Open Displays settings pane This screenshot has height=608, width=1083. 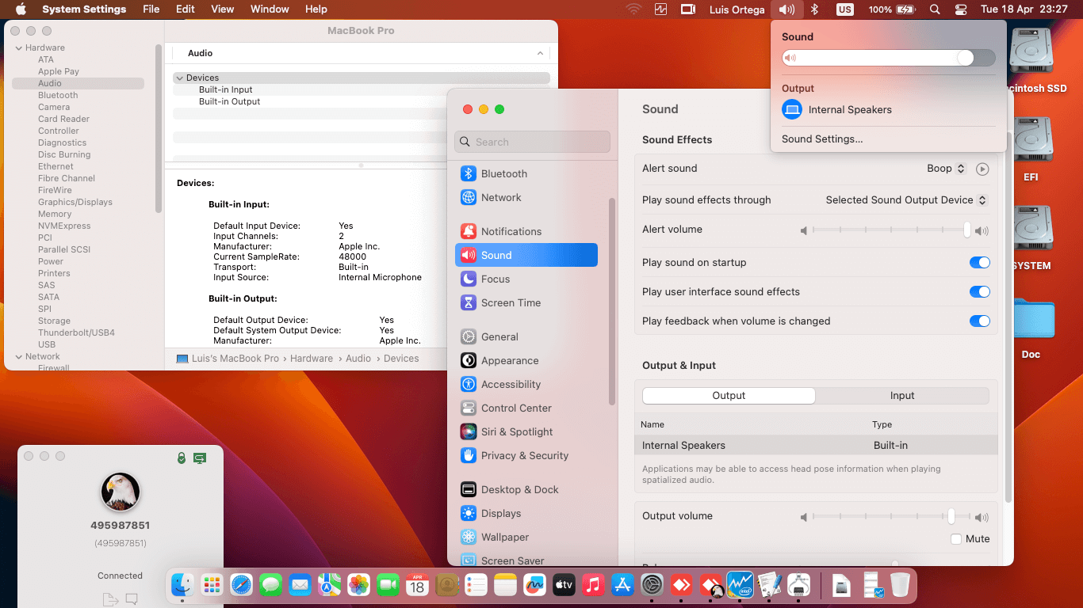[x=526, y=513]
